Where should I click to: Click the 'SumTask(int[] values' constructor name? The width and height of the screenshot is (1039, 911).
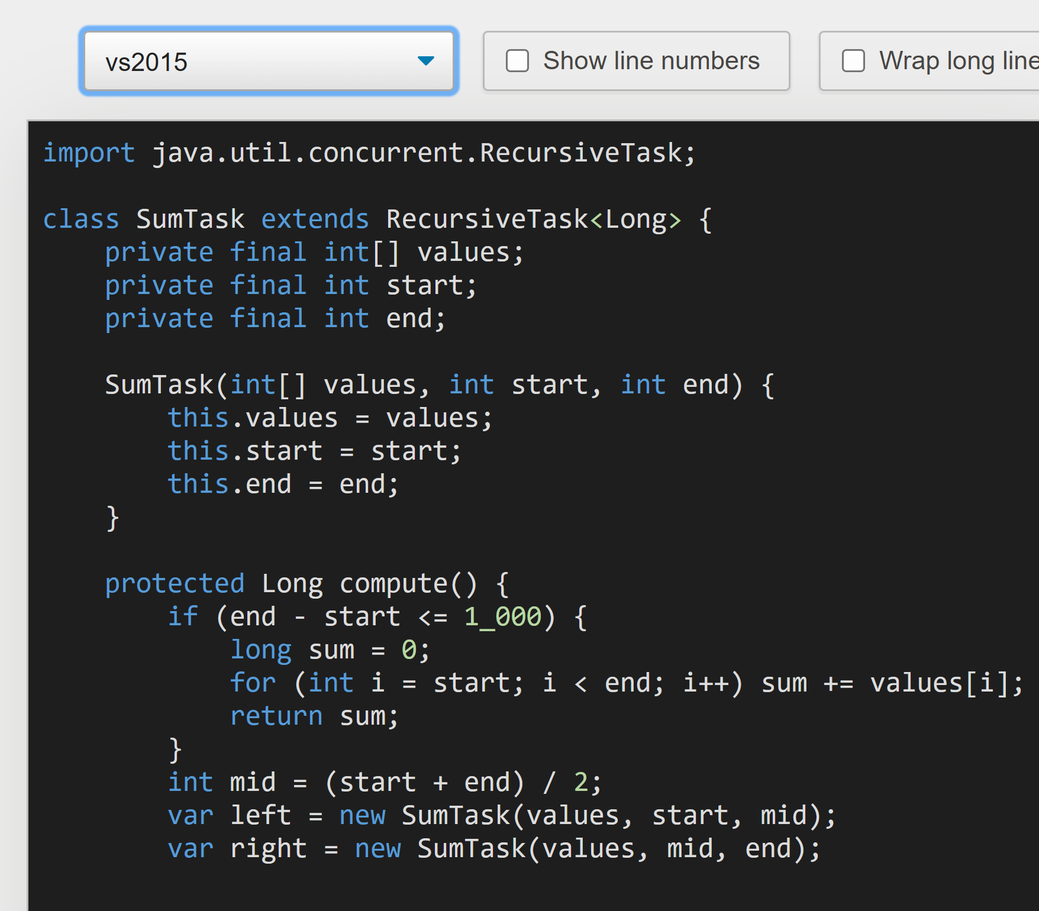pyautogui.click(x=159, y=385)
